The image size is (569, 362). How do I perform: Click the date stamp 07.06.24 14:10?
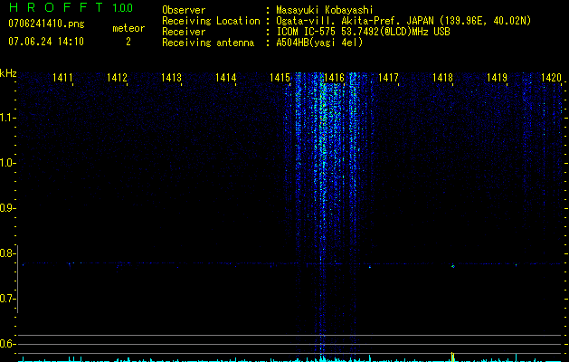pos(46,42)
